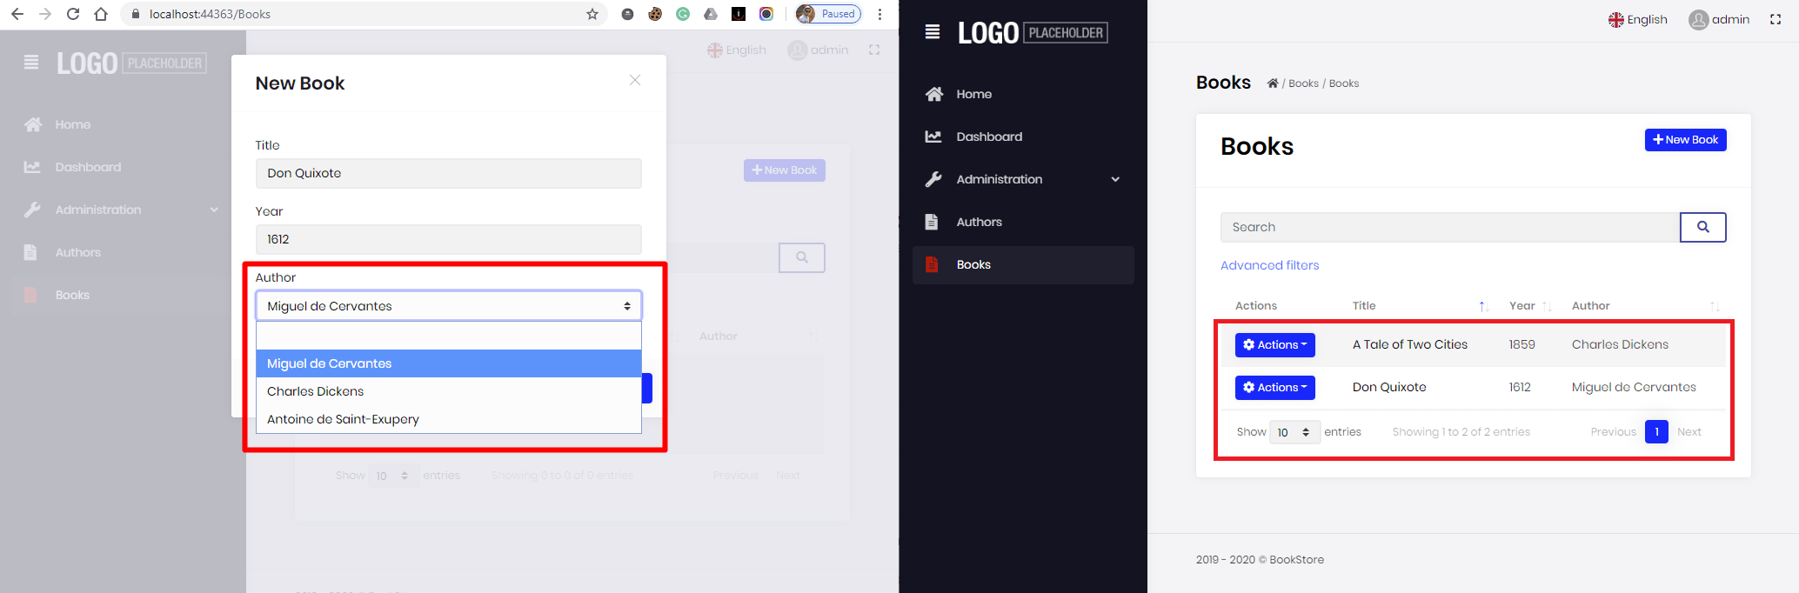
Task: Click the Previous pagination link in the right window
Action: (x=1614, y=432)
